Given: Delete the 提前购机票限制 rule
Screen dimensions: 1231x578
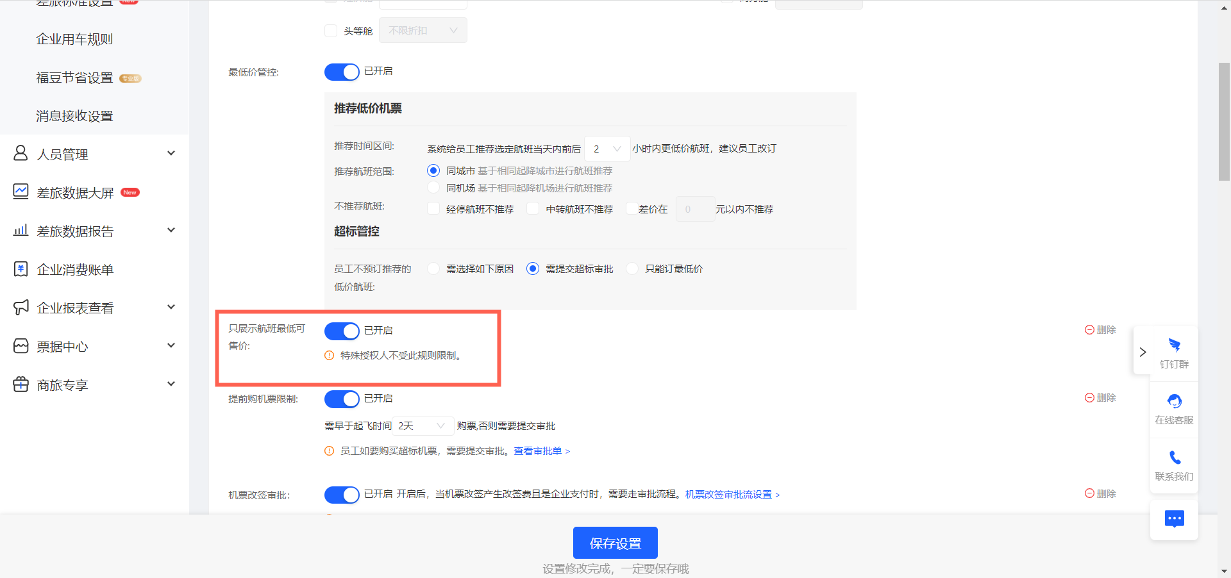Looking at the screenshot, I should 1100,398.
